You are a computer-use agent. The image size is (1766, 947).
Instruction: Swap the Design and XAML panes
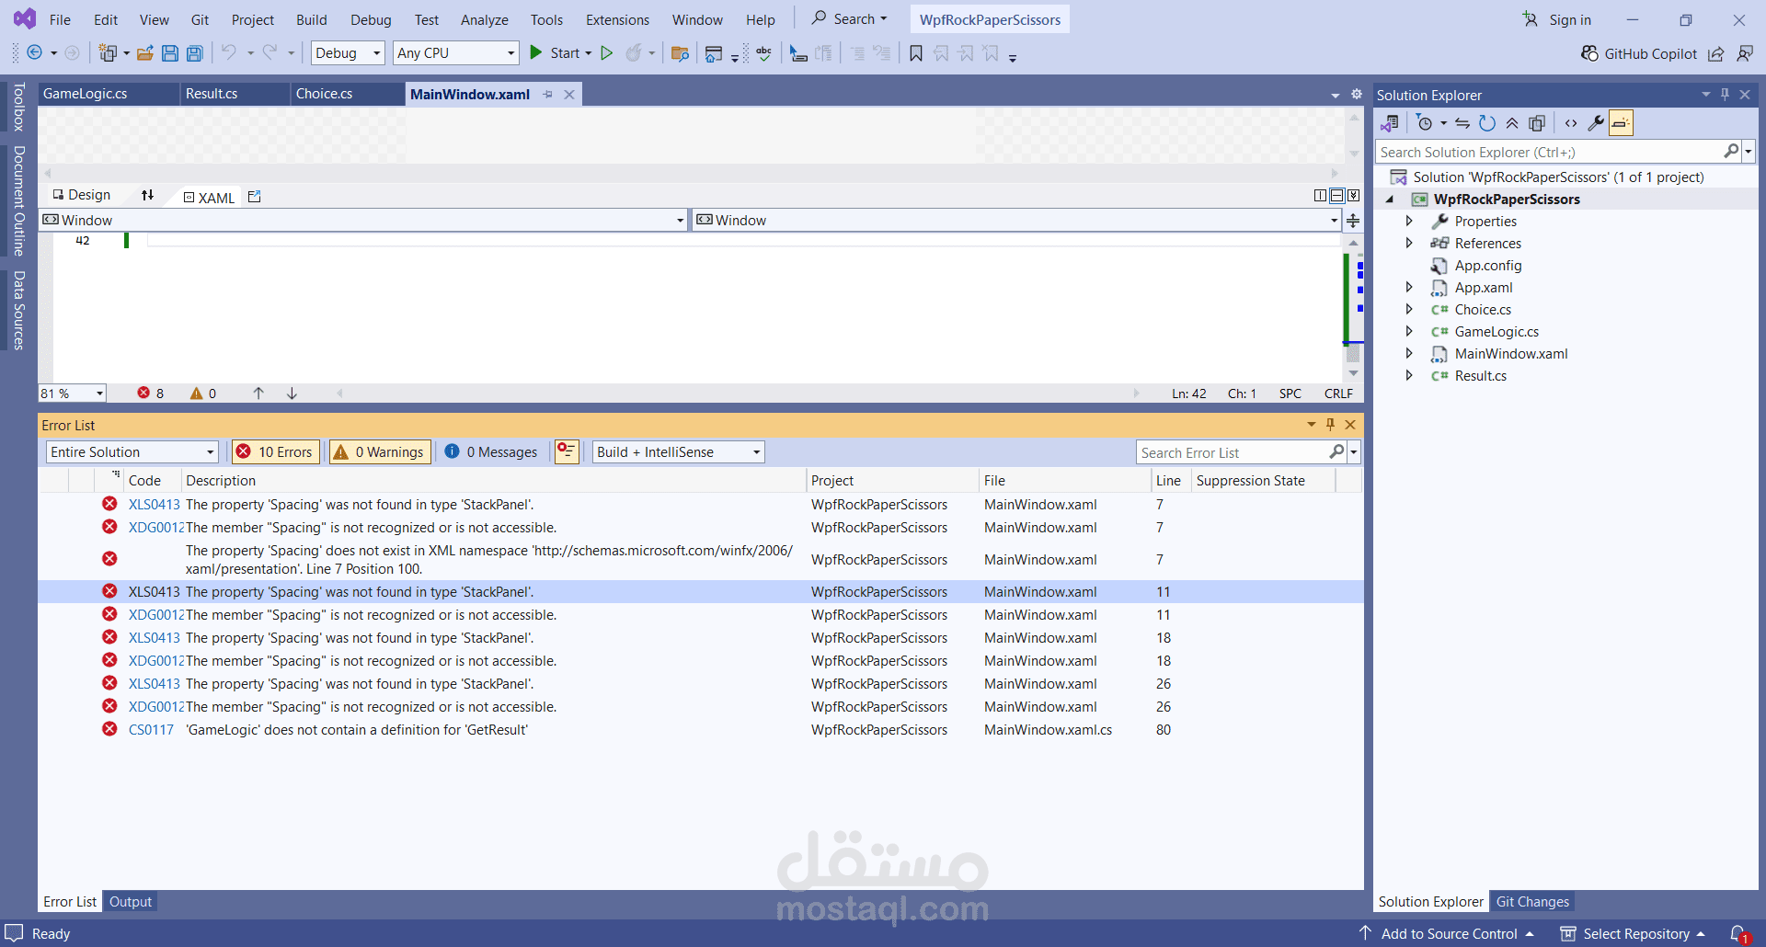point(147,195)
